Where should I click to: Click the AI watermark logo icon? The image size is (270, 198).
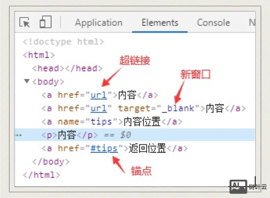(238, 185)
